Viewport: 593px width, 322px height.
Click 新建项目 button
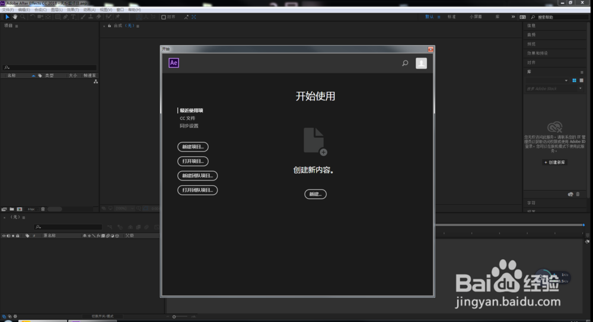pos(193,147)
